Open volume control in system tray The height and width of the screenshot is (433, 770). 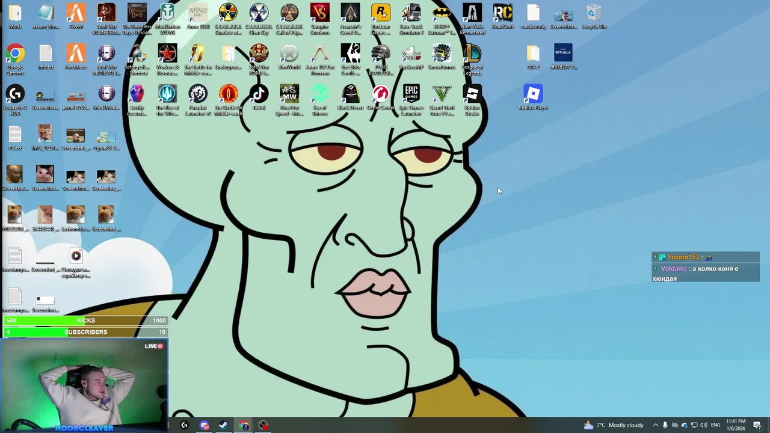703,425
